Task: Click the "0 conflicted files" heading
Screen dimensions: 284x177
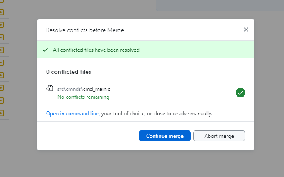Action: pyautogui.click(x=69, y=72)
